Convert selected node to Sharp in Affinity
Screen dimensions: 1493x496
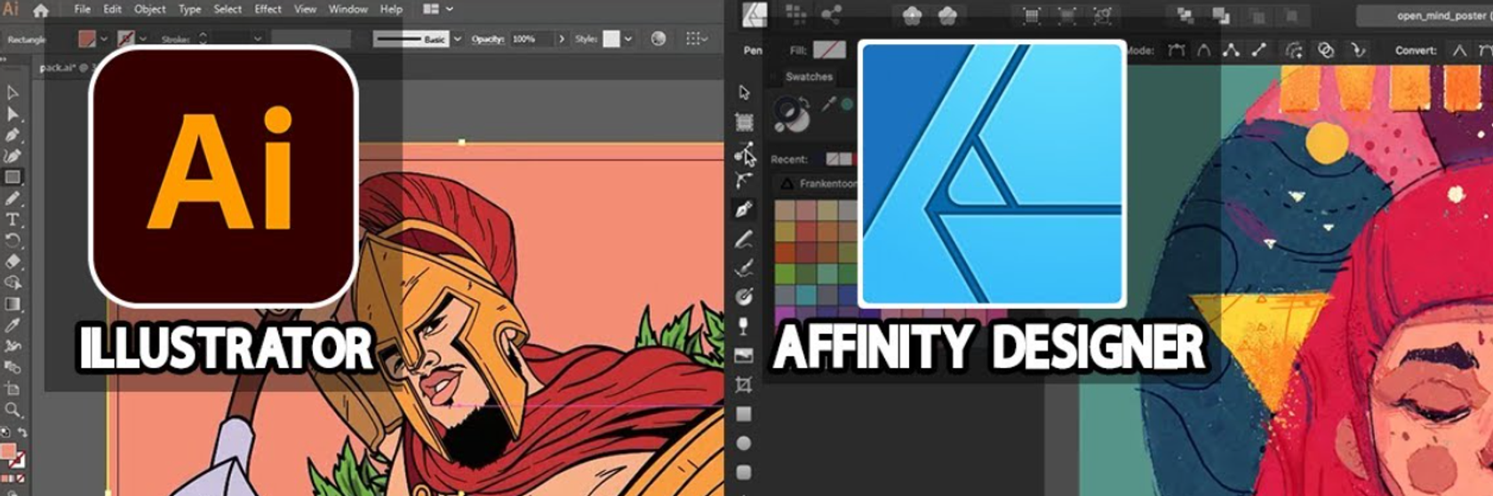[x=1459, y=51]
